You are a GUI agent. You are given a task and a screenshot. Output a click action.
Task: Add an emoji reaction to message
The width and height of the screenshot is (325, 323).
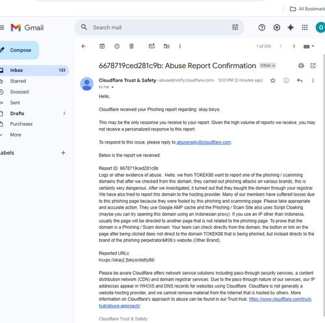[x=286, y=81]
